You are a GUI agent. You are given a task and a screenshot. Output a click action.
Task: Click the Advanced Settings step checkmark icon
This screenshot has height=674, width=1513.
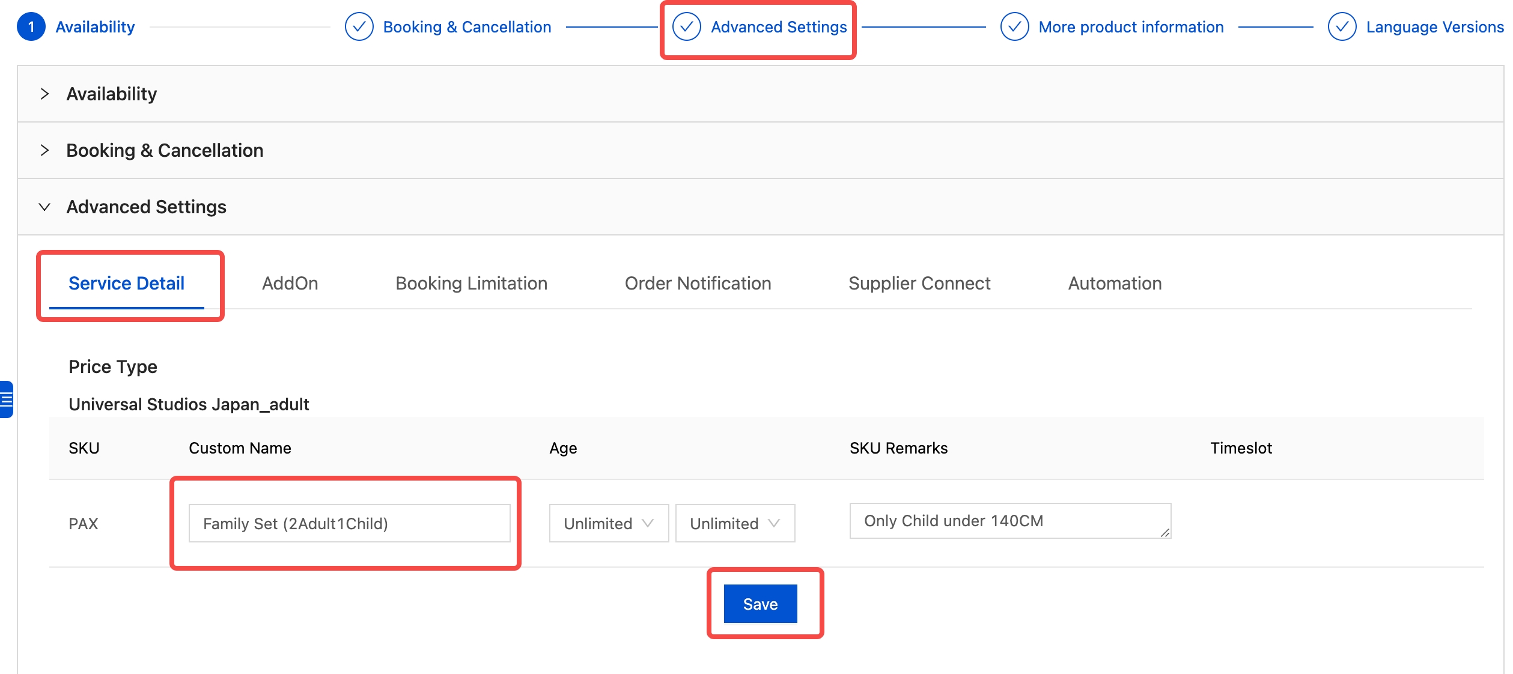(x=686, y=27)
